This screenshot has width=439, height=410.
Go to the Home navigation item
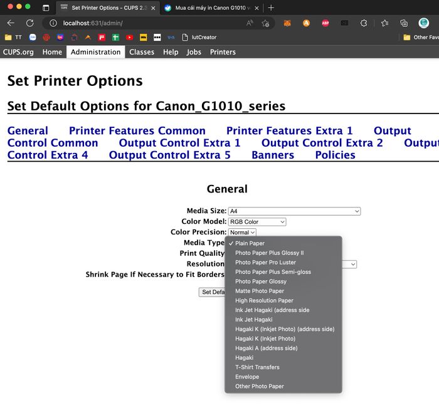tap(52, 52)
